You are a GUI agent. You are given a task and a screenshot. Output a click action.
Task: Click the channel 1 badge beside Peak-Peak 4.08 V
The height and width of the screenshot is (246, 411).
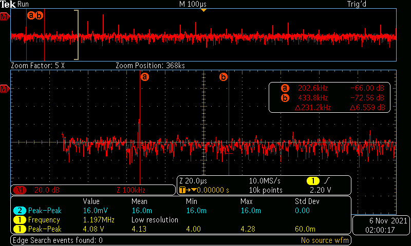click(x=20, y=229)
